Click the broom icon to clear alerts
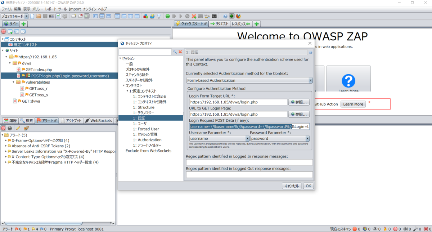Viewport: 432px width, 232px height. [26, 128]
